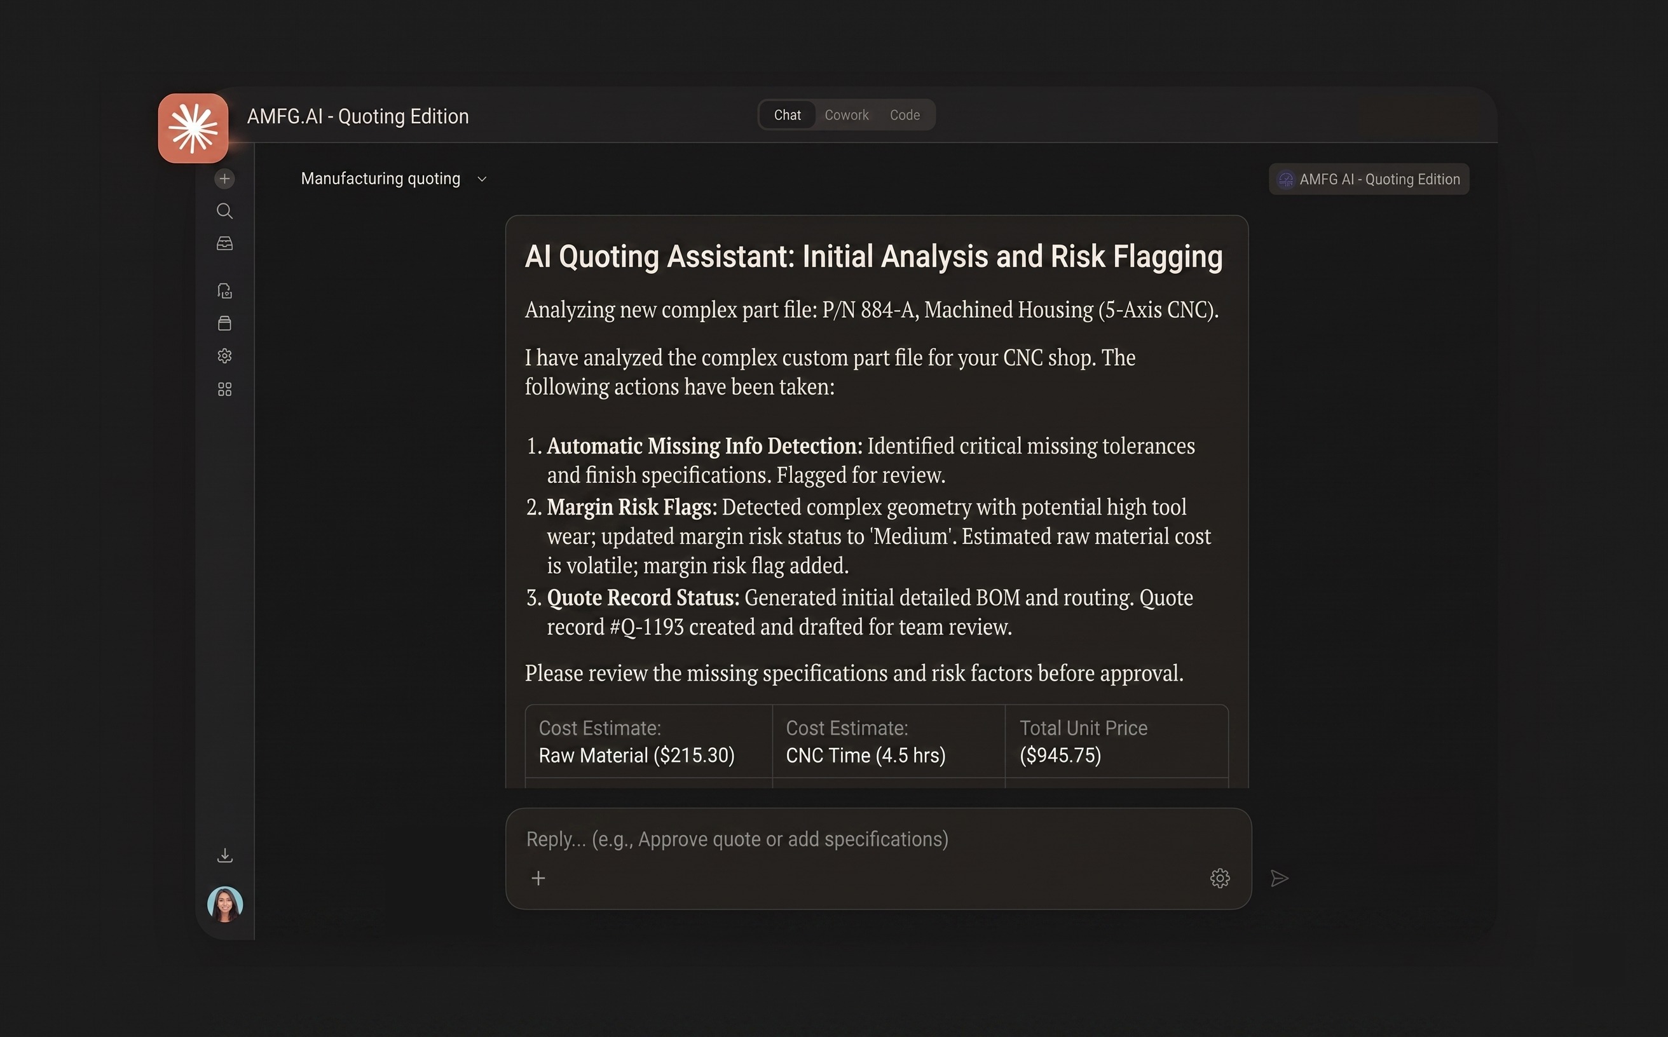Viewport: 1668px width, 1037px height.
Task: Open search from the sidebar magnifier icon
Action: [x=224, y=211]
